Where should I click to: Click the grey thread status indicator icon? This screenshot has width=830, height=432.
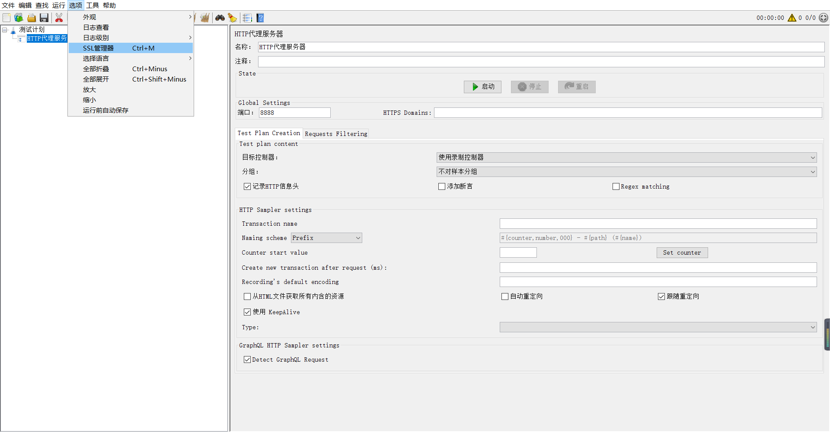(824, 18)
